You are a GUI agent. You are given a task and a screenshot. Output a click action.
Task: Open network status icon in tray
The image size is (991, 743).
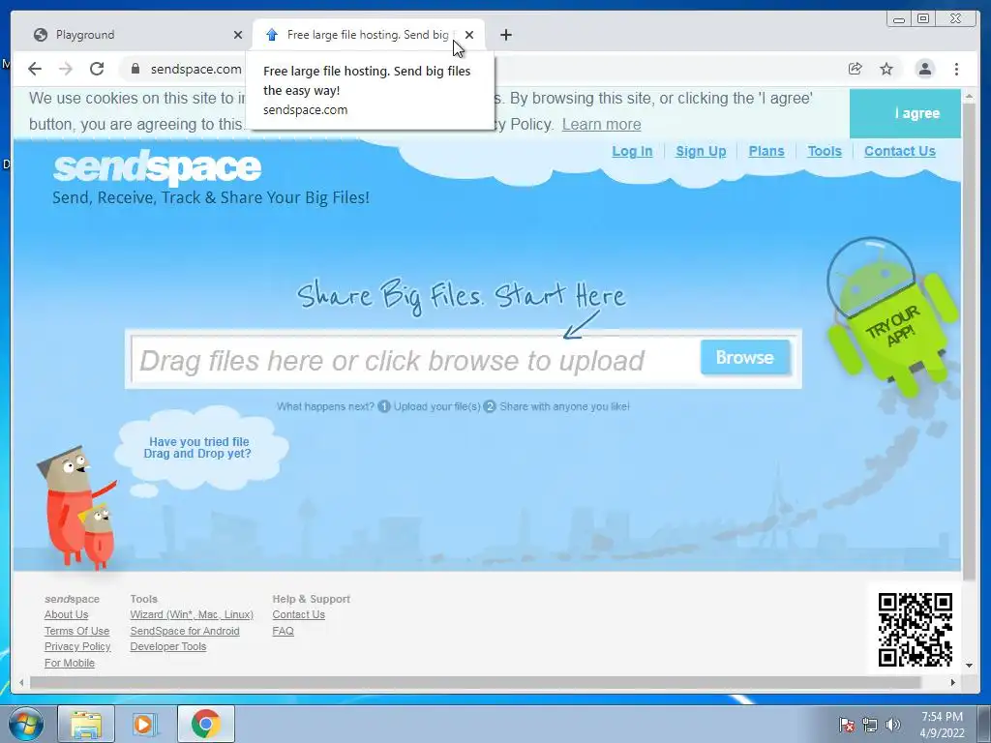click(x=870, y=725)
